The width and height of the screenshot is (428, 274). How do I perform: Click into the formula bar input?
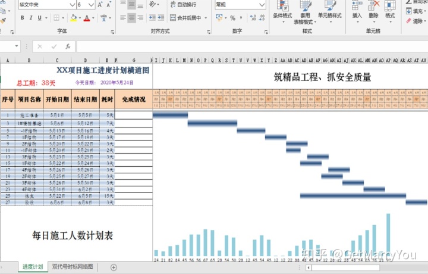[252, 46]
